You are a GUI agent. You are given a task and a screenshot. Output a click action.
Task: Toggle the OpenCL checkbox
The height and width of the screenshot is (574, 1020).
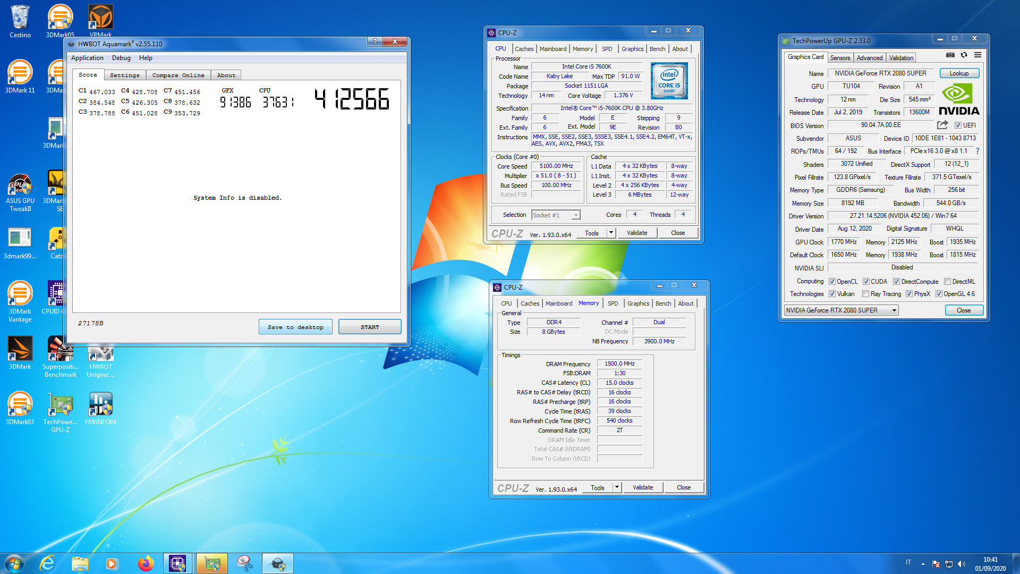832,282
